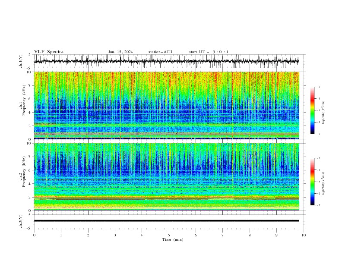The width and height of the screenshot is (342, 264).
Task: Click the "start UT = 9 :0 :1" label
Action: [209, 52]
